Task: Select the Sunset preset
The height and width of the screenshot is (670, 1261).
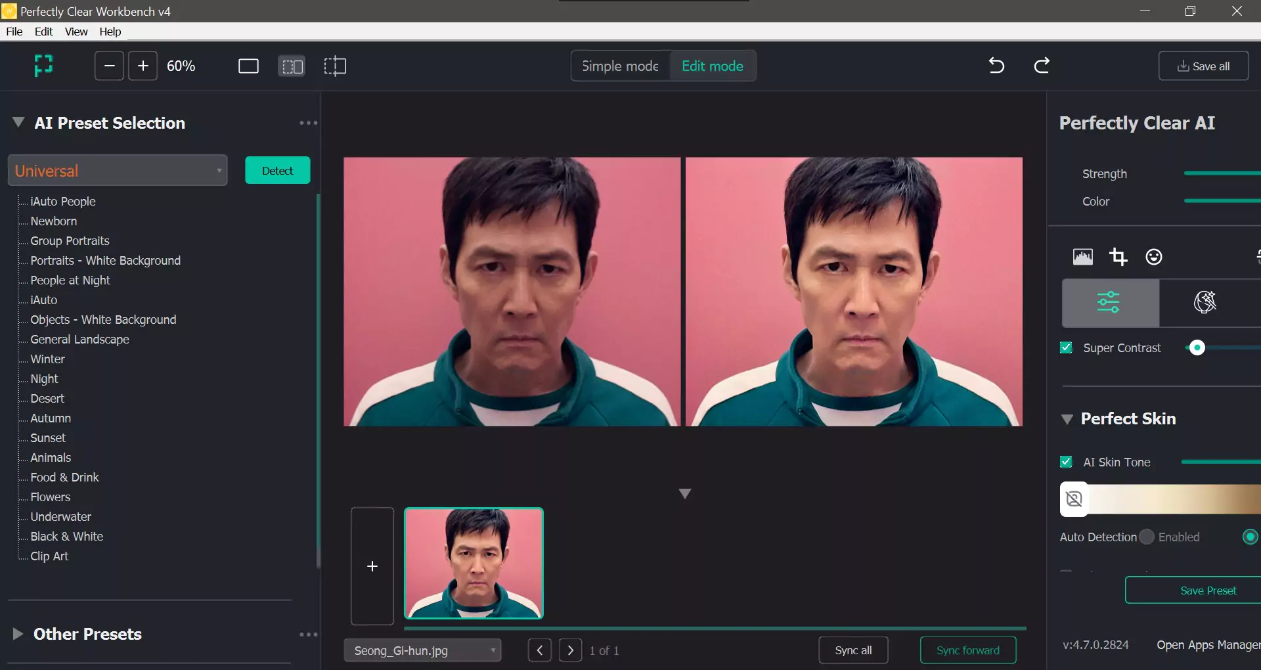Action: pos(47,438)
